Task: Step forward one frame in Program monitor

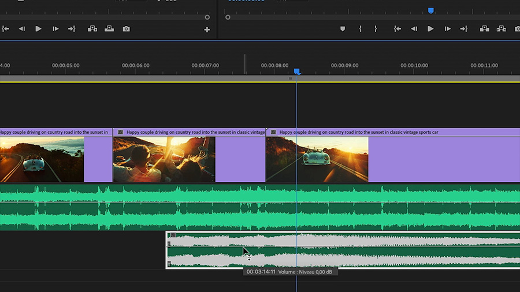Action: coord(447,29)
